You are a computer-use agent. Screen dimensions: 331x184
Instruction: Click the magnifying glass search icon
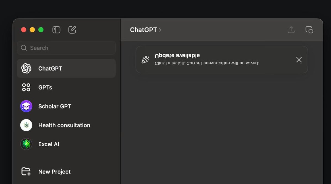point(24,48)
